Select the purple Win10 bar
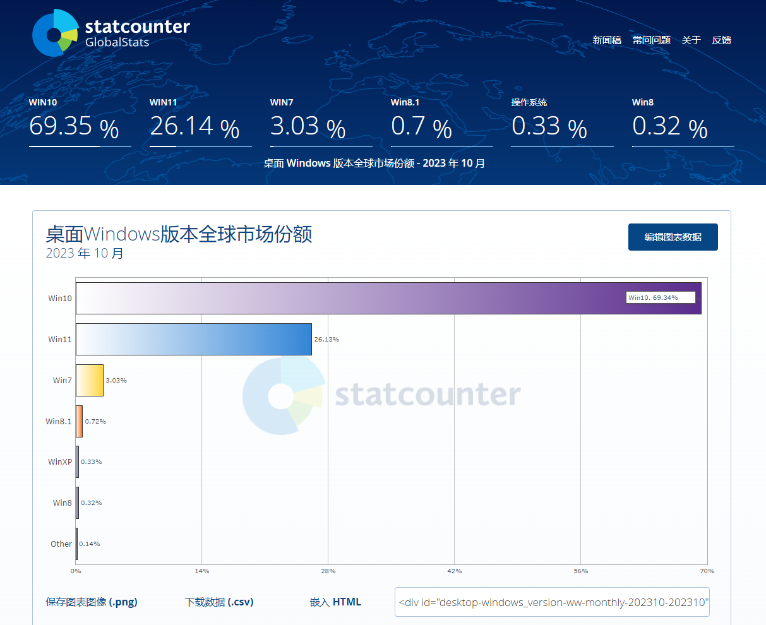 [379, 297]
